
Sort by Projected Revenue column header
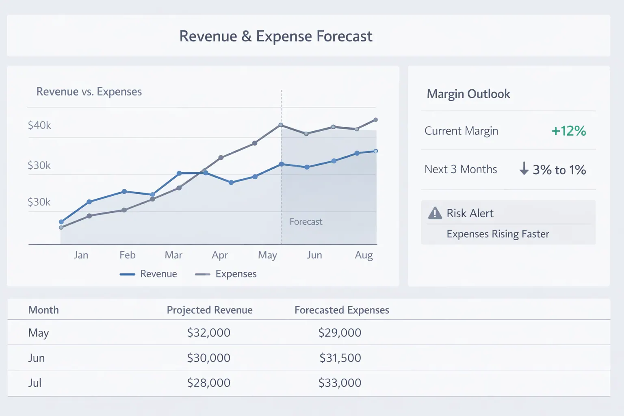pyautogui.click(x=209, y=310)
